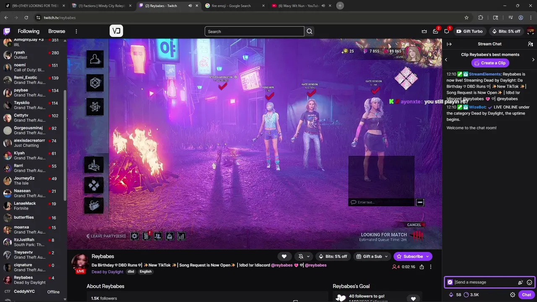
Task: Expand the Gift a Sub dropdown
Action: coord(386,256)
